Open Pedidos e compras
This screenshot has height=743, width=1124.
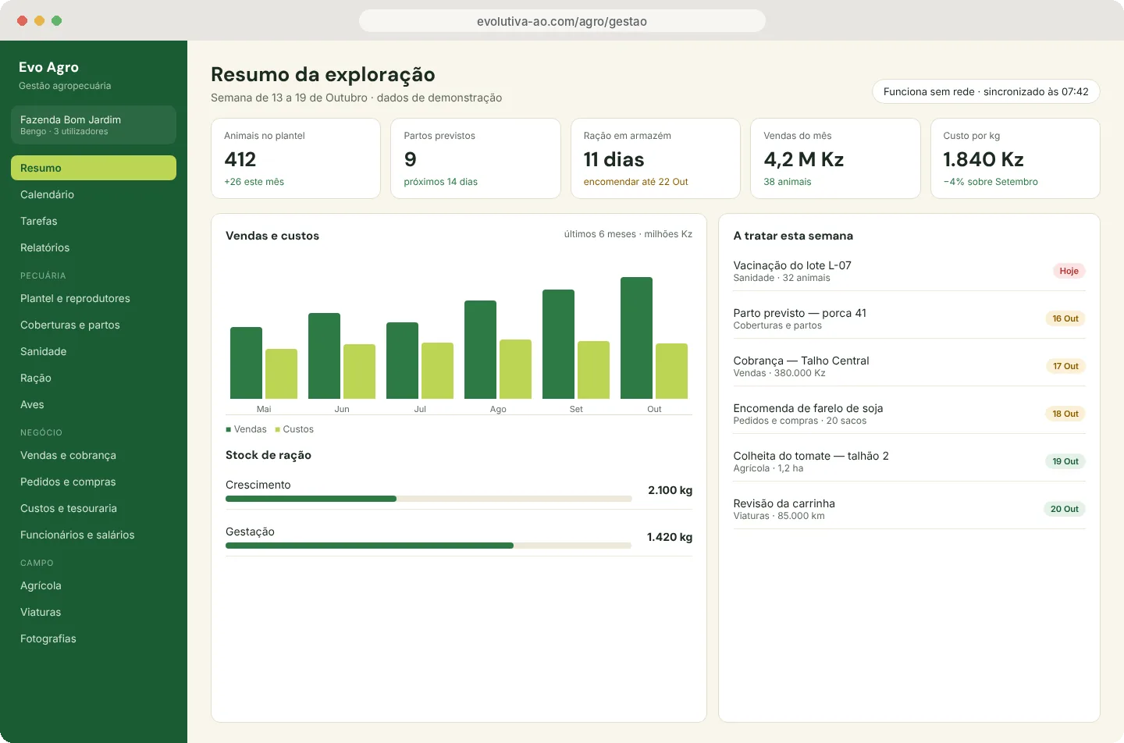[x=94, y=482]
